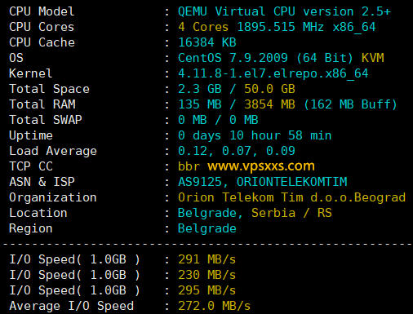
Task: Click the 'CPU Cache' label
Action: (42, 42)
